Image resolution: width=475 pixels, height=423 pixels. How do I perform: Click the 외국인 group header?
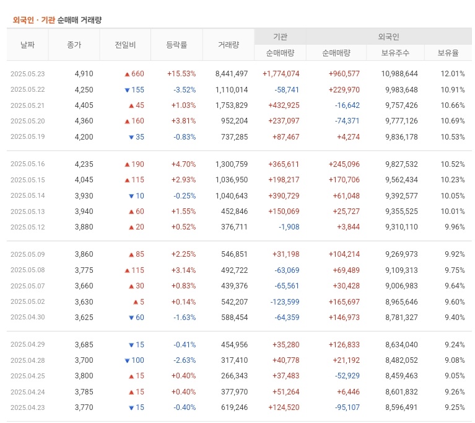(x=389, y=37)
